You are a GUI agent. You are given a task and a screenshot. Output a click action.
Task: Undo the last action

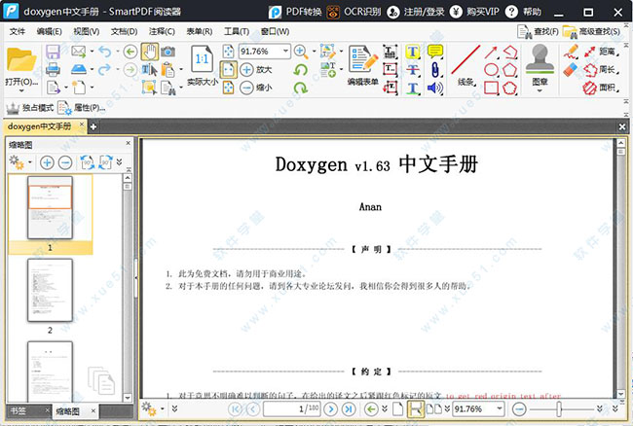click(104, 52)
